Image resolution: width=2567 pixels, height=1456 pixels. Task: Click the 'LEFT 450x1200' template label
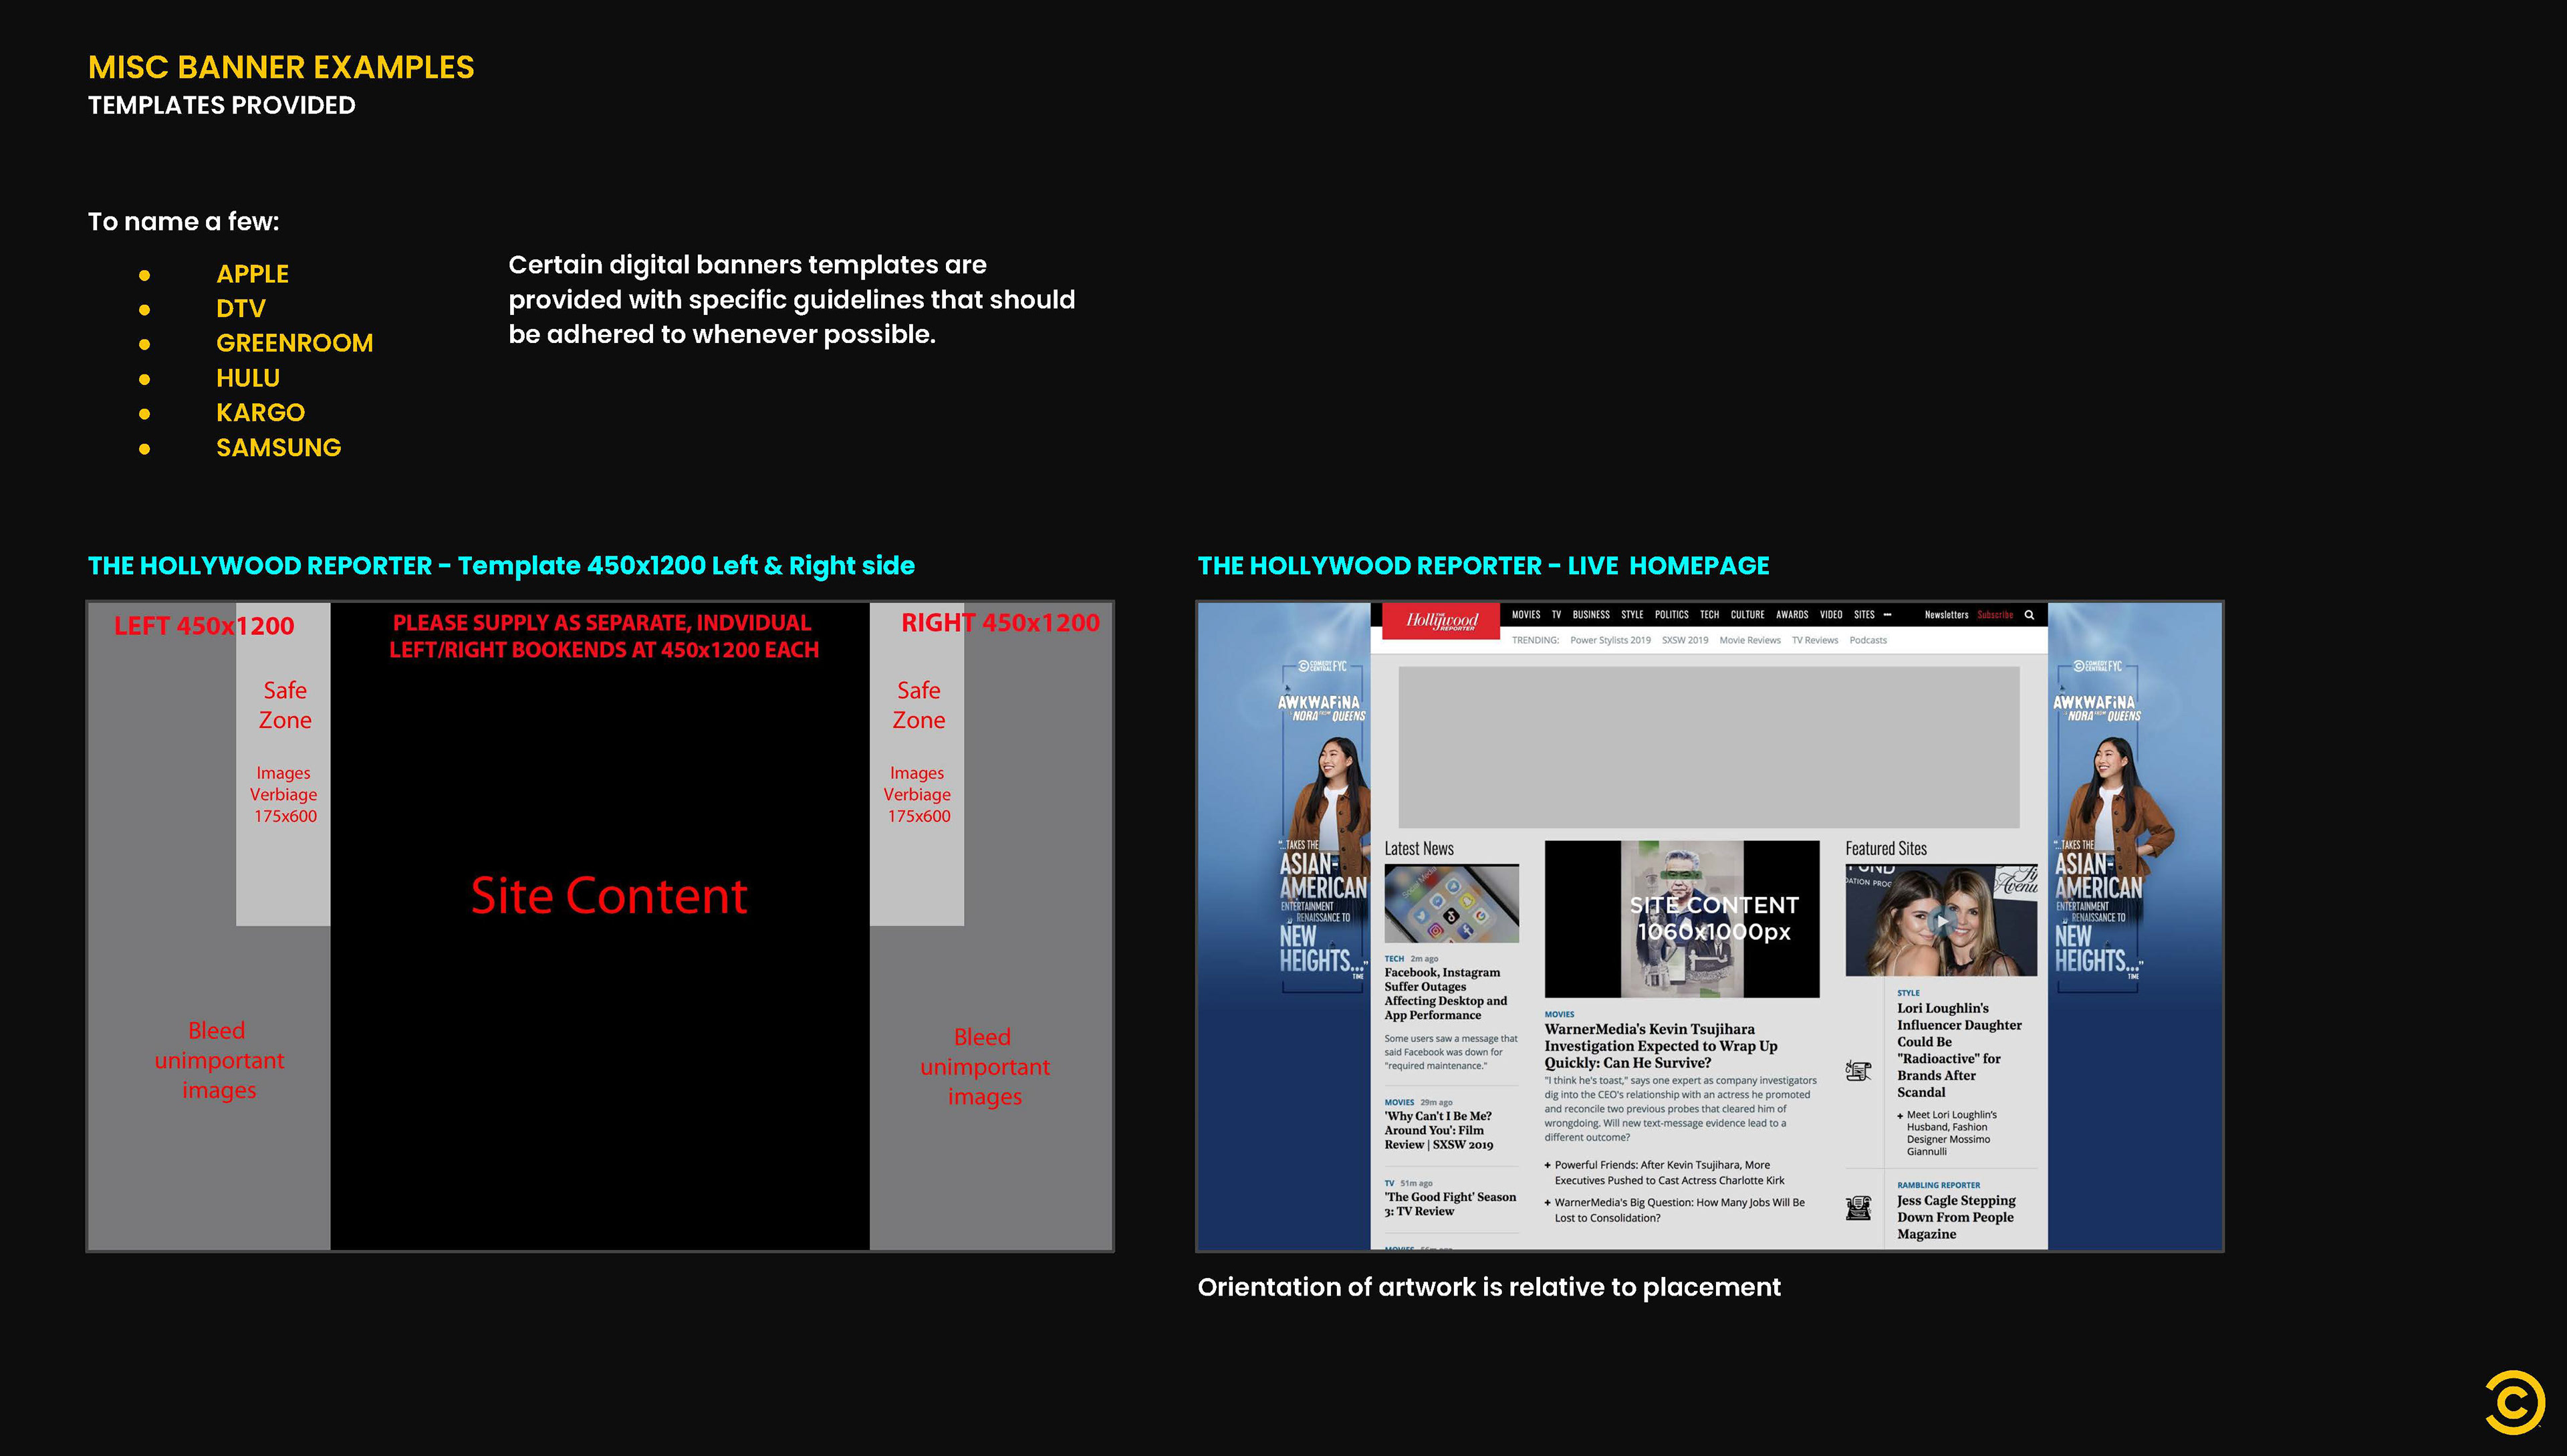204,626
